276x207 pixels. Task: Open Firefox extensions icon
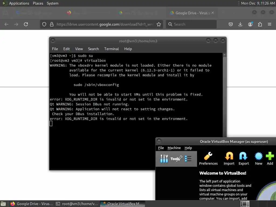(x=260, y=24)
